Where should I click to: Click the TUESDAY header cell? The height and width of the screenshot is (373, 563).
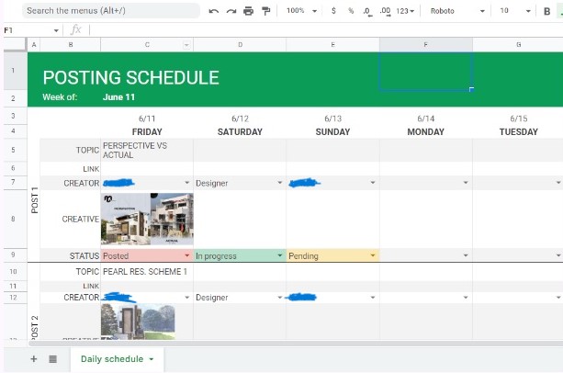[519, 131]
